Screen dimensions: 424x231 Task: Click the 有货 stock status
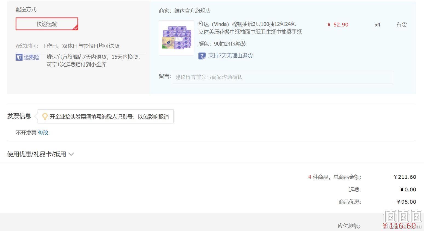[402, 25]
